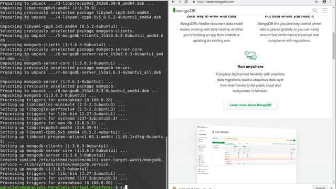Reload the MongoDB page

coord(186,2)
